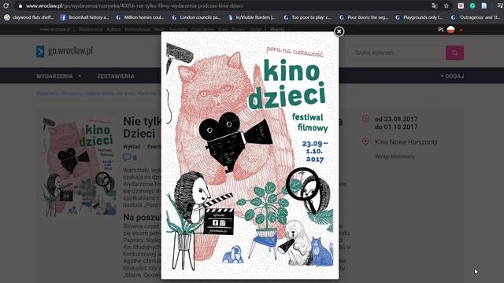
Task: Click the 'do 01.10.2017' end date text
Action: pos(396,127)
